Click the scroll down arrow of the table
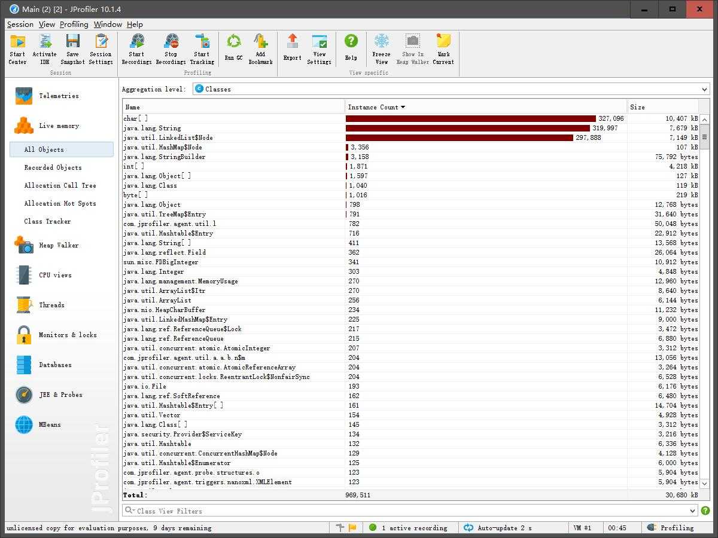 (x=704, y=483)
